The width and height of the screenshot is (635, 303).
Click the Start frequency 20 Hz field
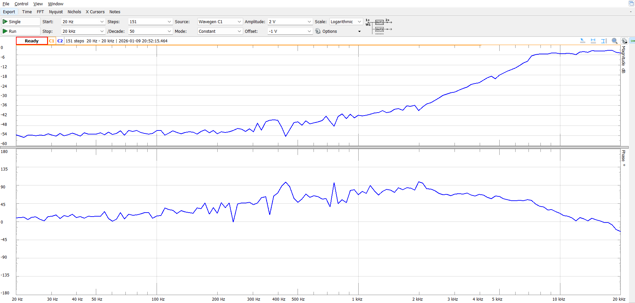(83, 22)
